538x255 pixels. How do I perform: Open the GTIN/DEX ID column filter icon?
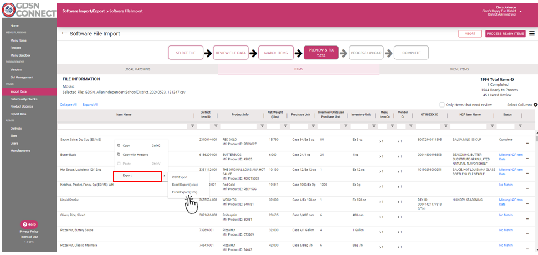click(x=445, y=126)
